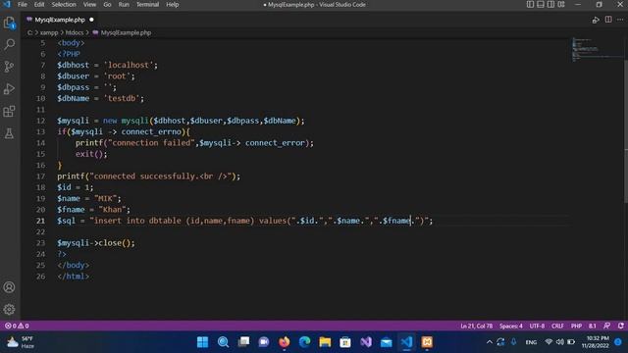Screen dimensions: 628x353
Task: Open the View menu
Action: click(x=89, y=4)
